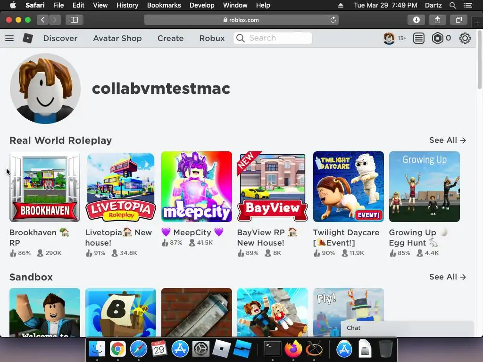Viewport: 483px width, 362px height.
Task: Show Safari tab overview
Action: 458,20
